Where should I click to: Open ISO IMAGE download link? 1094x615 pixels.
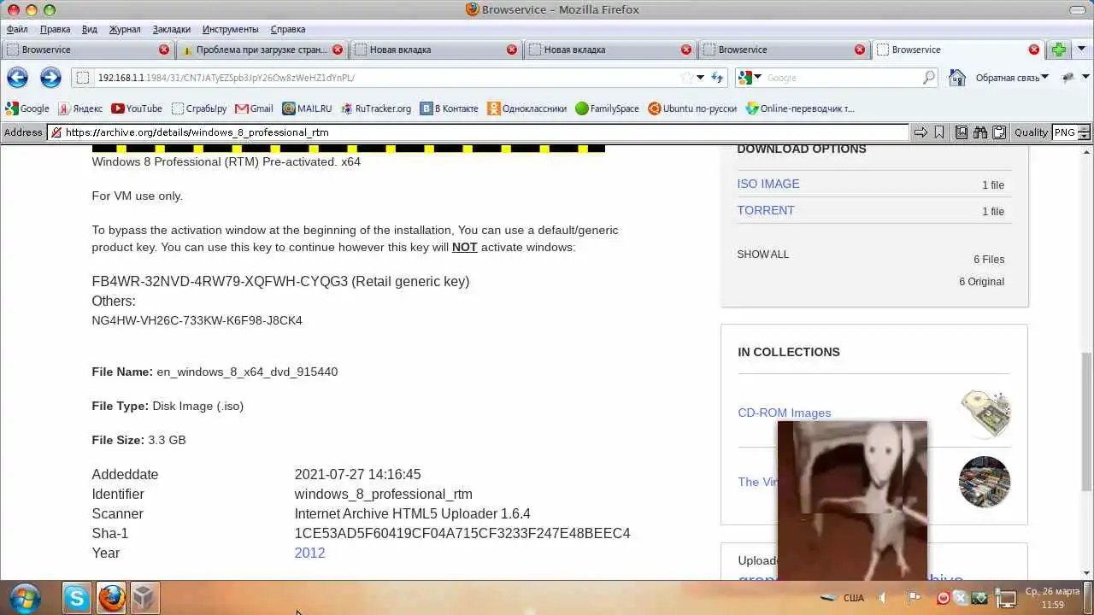768,184
